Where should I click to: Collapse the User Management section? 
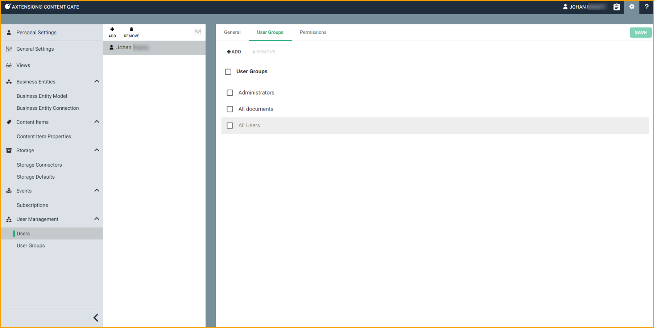[97, 219]
